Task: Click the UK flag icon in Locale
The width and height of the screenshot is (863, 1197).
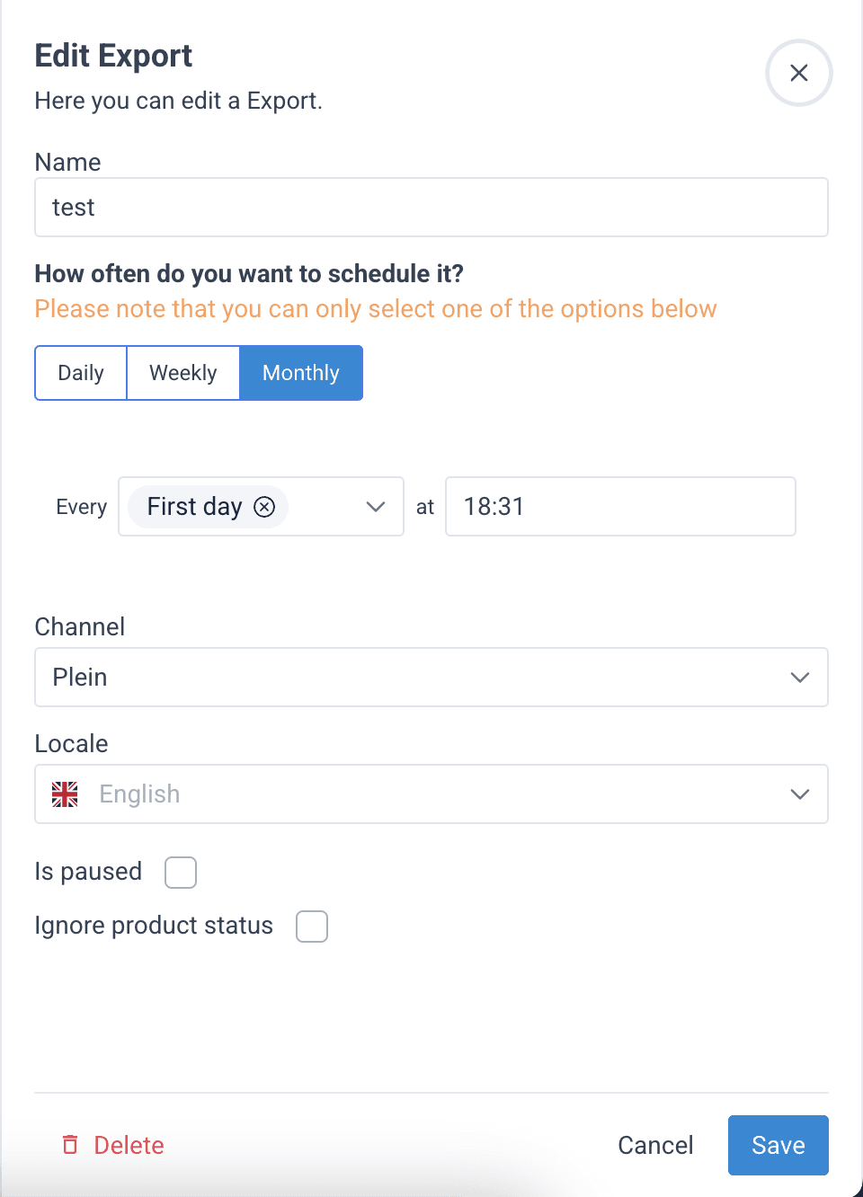Action: click(x=65, y=794)
